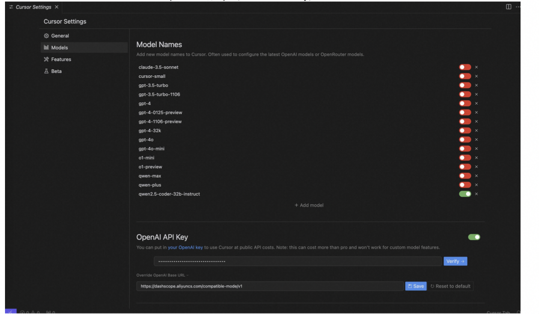The height and width of the screenshot is (314, 539).
Task: Open the more actions ellipsis menu
Action: pos(518,6)
